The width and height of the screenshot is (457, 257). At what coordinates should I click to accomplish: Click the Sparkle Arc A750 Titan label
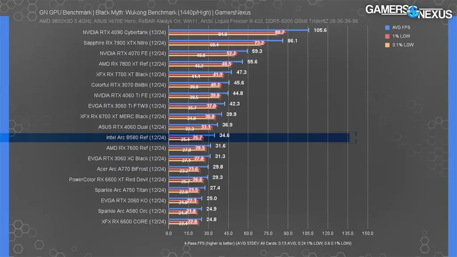tap(130, 190)
